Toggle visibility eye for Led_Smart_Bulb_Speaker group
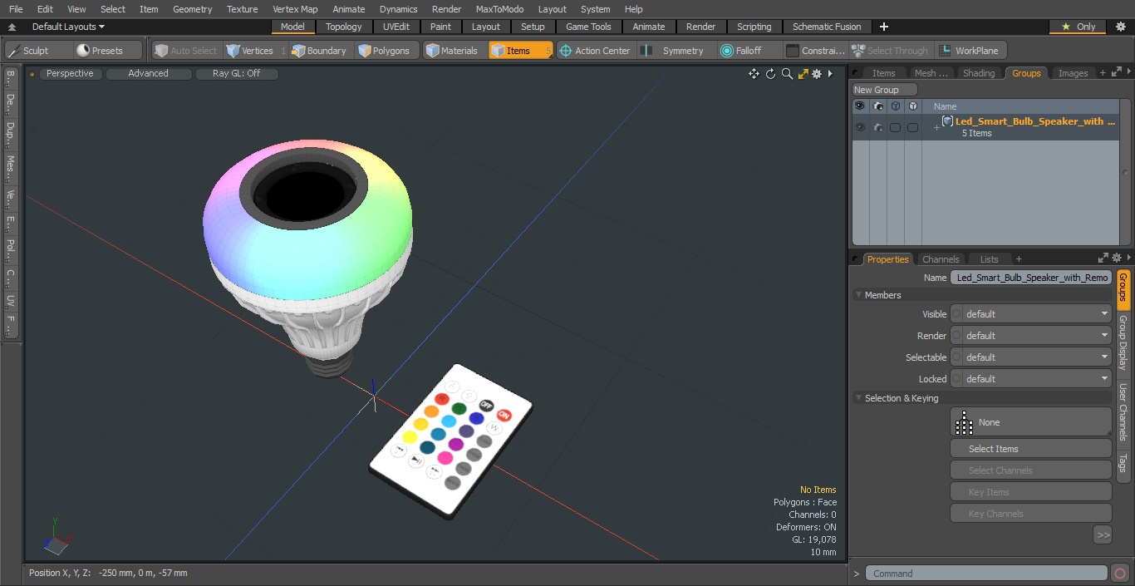 click(860, 127)
